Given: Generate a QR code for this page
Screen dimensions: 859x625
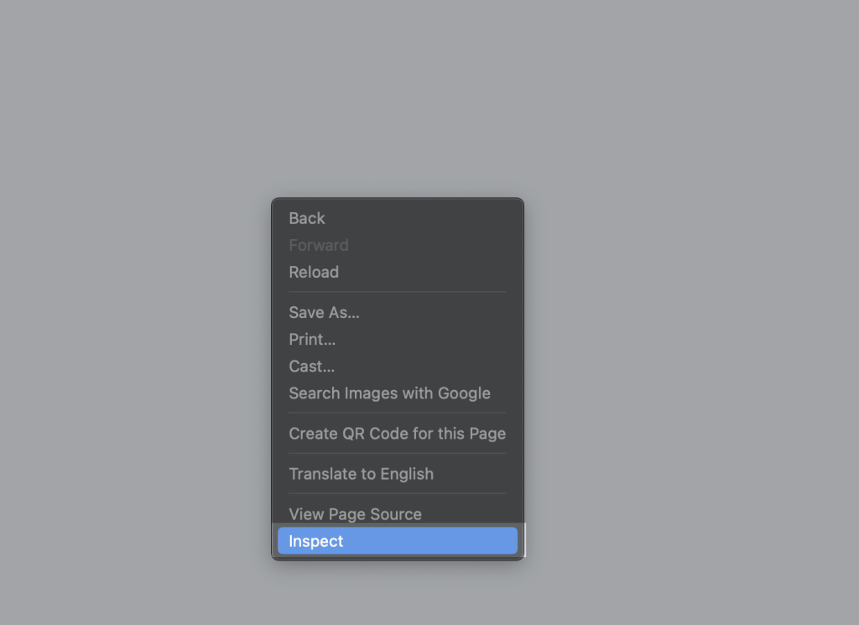Looking at the screenshot, I should 397,434.
